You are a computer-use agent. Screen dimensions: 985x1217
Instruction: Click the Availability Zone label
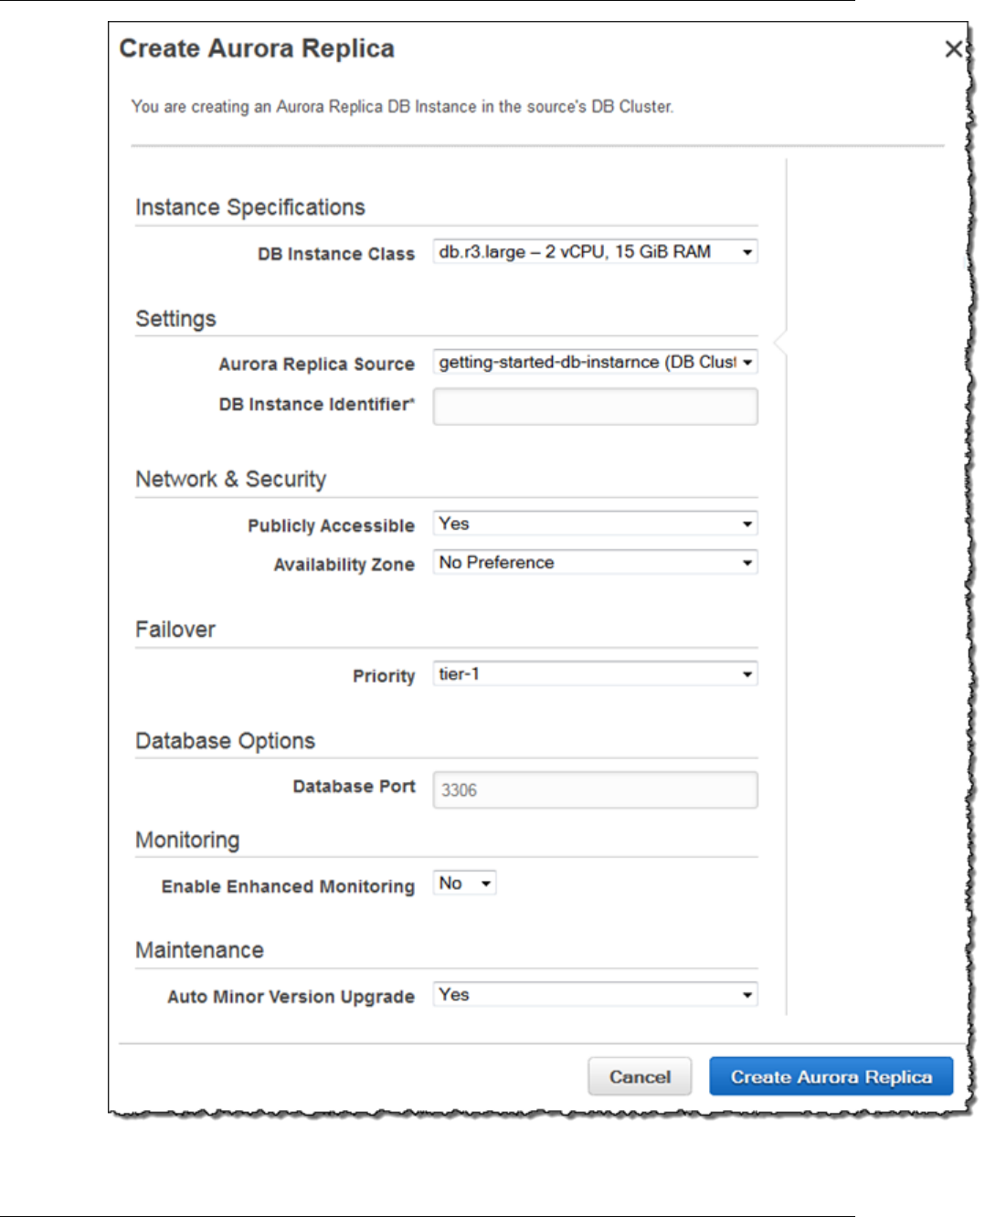pyautogui.click(x=344, y=566)
